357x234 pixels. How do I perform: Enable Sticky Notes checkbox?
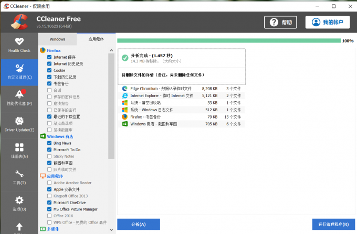pos(49,156)
